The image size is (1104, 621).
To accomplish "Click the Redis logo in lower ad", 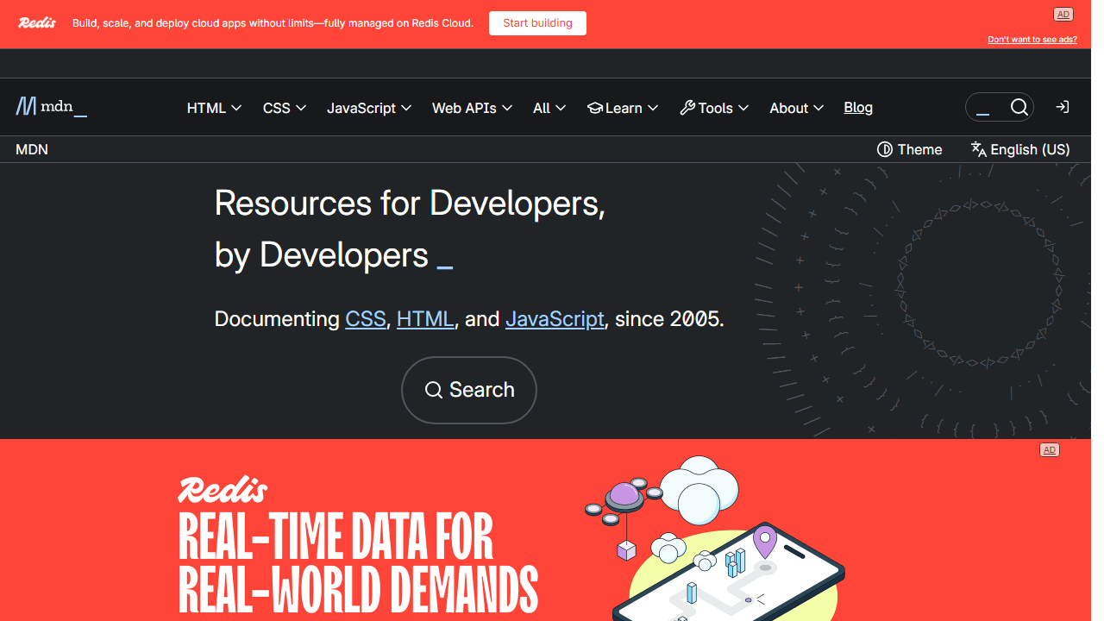I will (223, 490).
